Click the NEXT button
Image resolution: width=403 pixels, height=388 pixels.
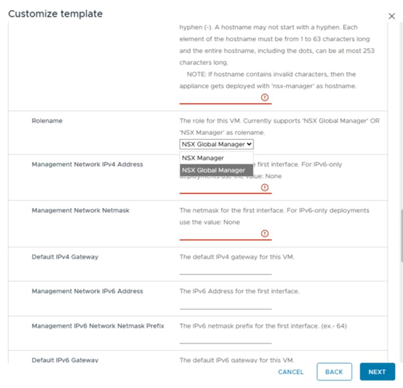(x=377, y=372)
